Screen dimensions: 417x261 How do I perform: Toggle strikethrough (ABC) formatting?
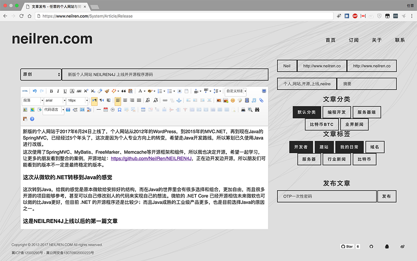click(79, 91)
